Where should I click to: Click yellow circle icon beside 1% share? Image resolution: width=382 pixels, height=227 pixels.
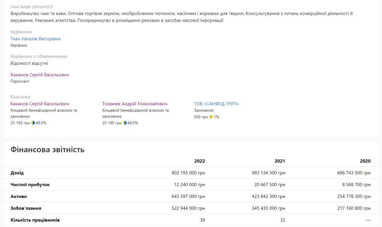[x=211, y=117]
